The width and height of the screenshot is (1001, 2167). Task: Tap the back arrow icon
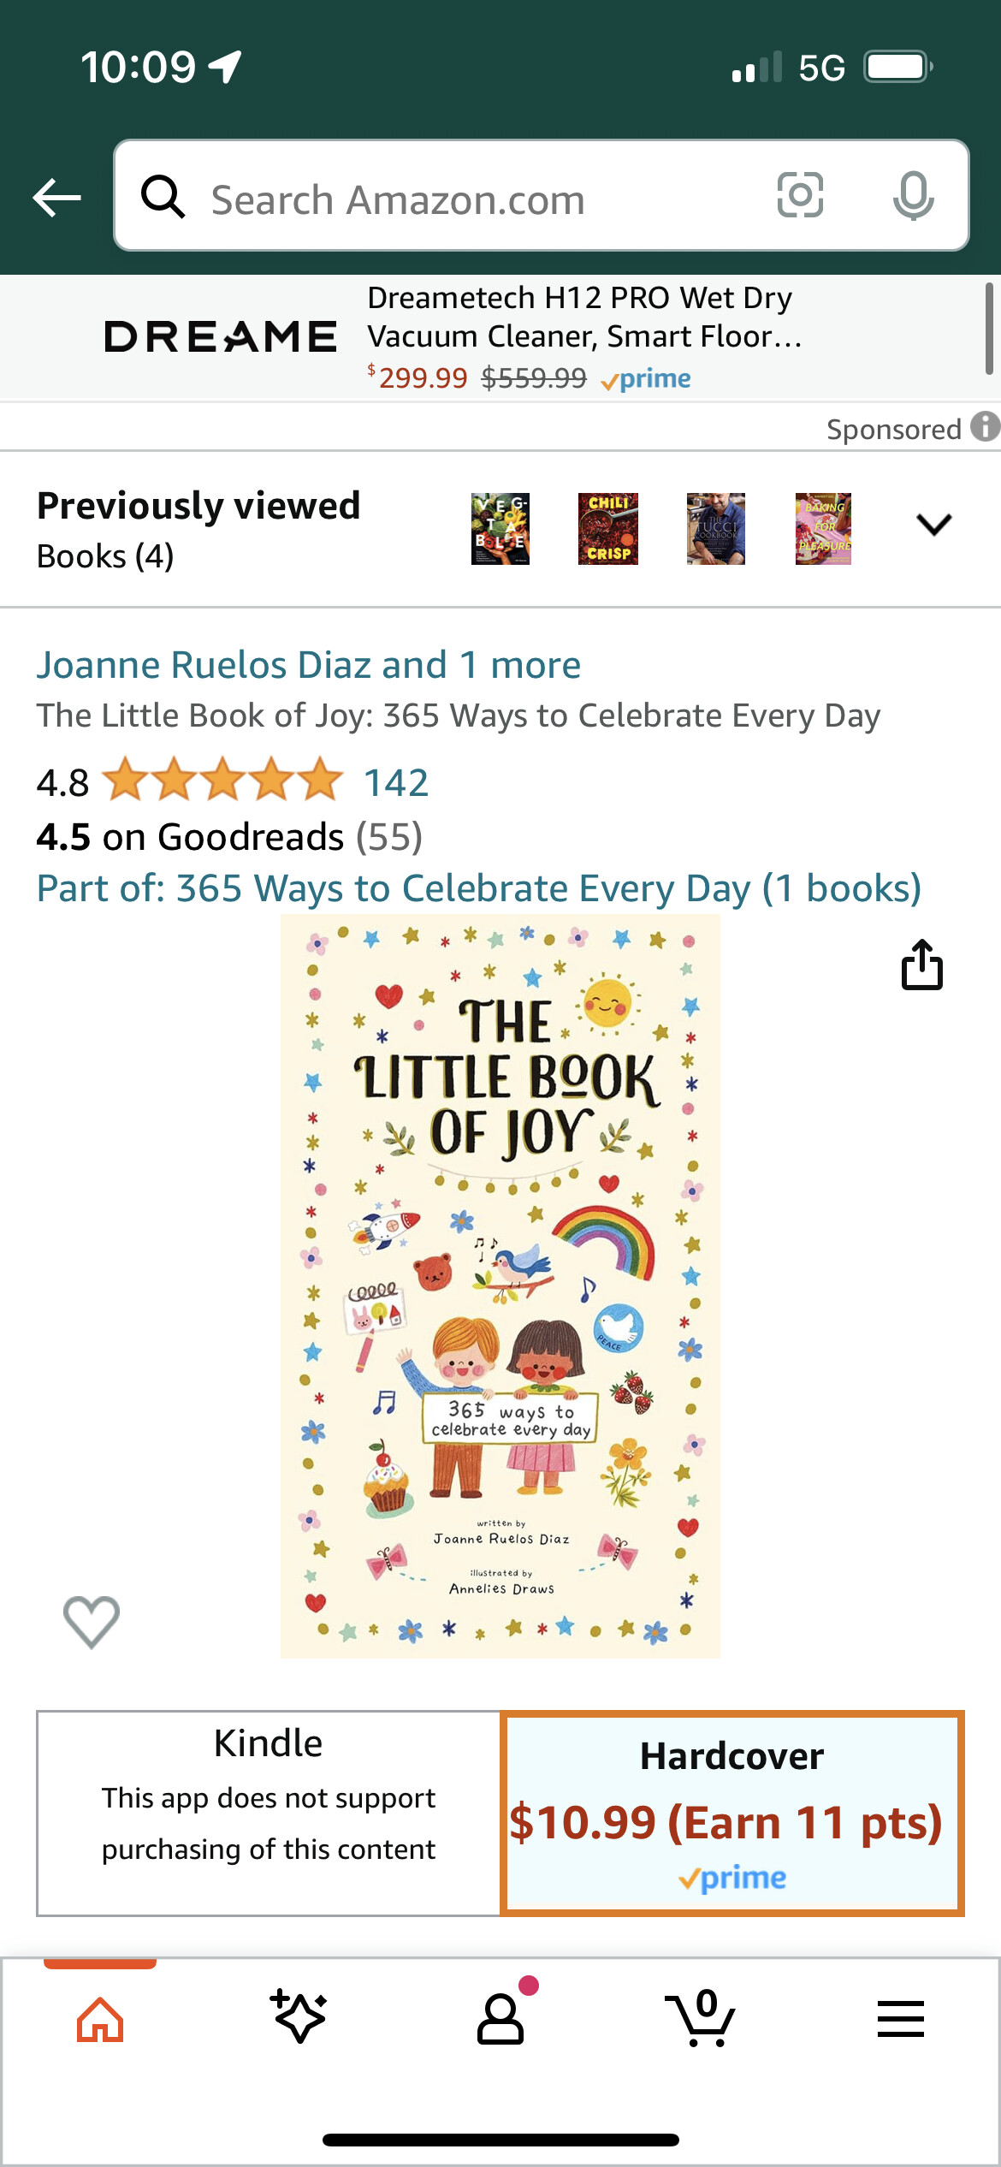tap(56, 198)
